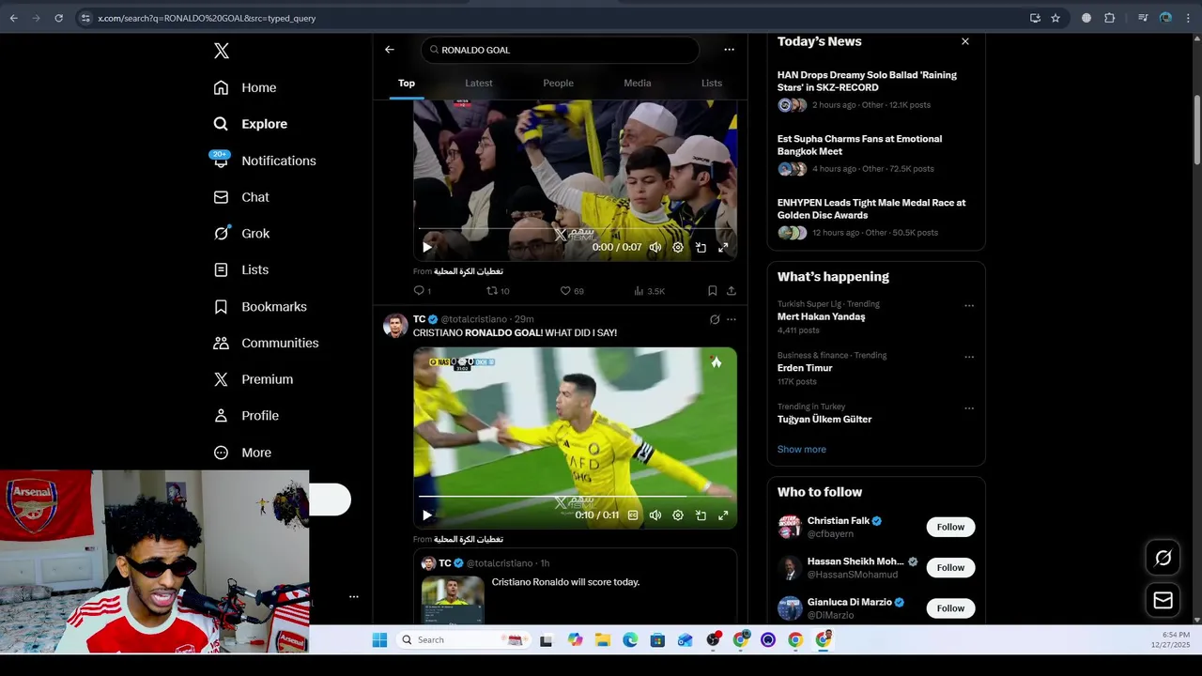Open Notifications with the 20+ badge
Image resolution: width=1202 pixels, height=676 pixels.
264,161
